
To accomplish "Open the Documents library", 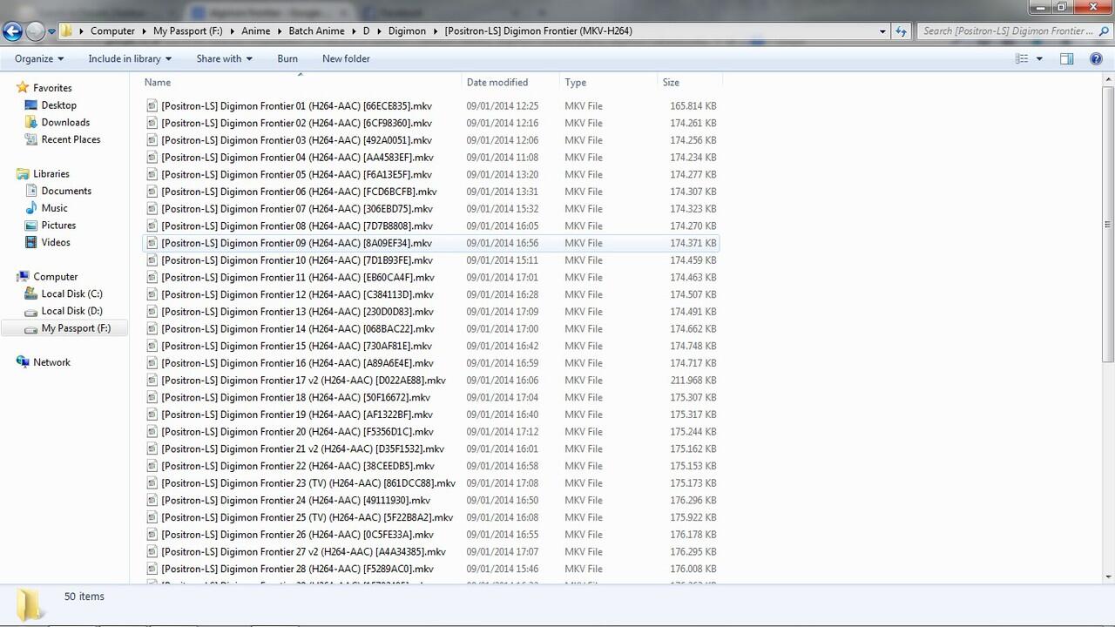I will point(66,191).
